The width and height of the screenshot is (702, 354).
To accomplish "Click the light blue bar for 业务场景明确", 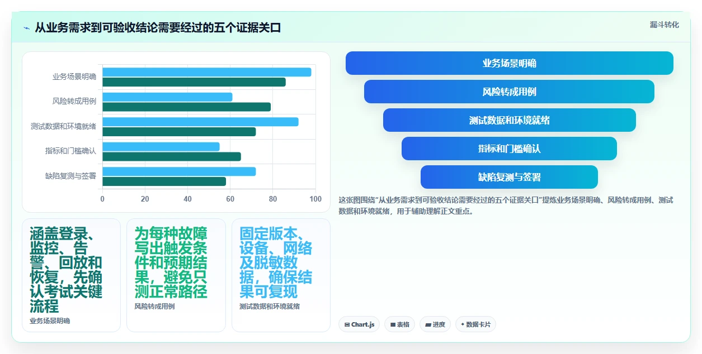I will click(207, 72).
